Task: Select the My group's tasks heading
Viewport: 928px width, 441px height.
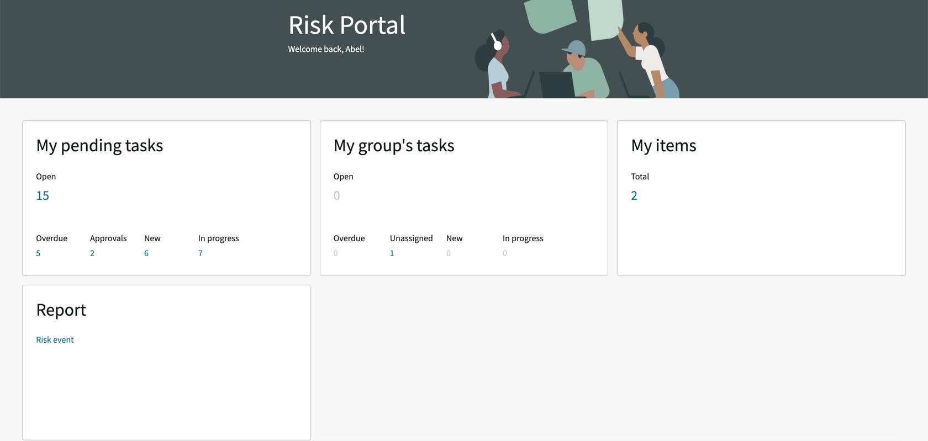Action: click(x=394, y=146)
